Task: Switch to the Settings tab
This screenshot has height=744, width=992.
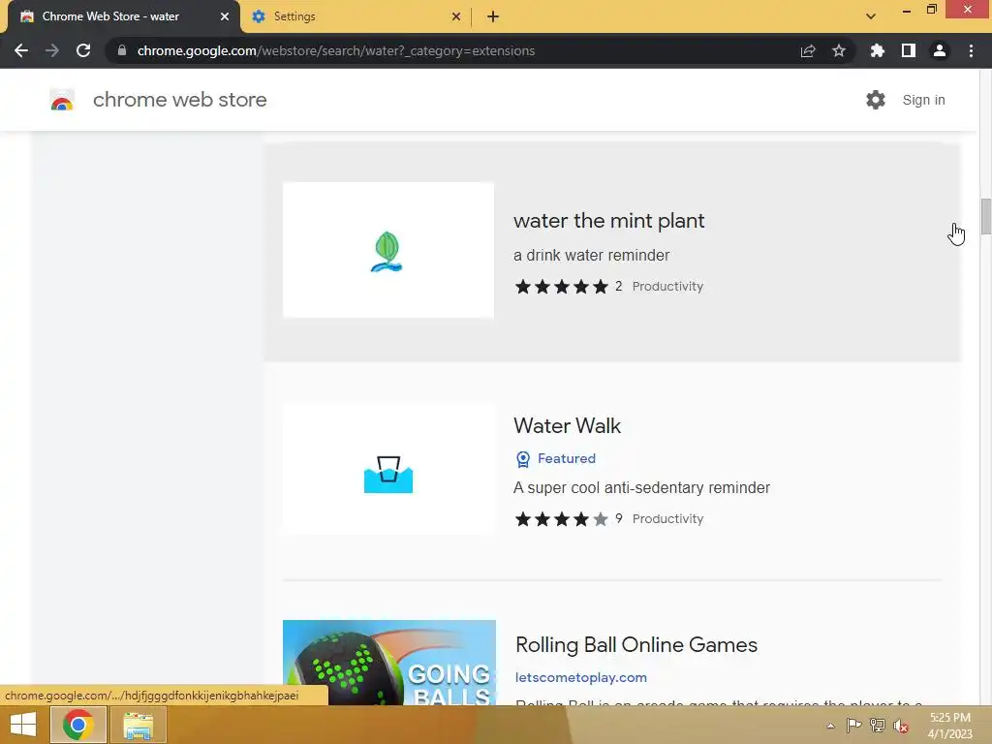Action: coord(356,16)
